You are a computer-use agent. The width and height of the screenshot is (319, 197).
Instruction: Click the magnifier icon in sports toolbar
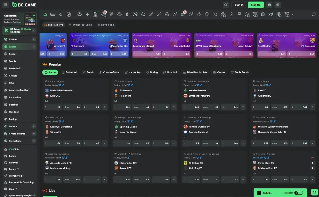pos(314,14)
